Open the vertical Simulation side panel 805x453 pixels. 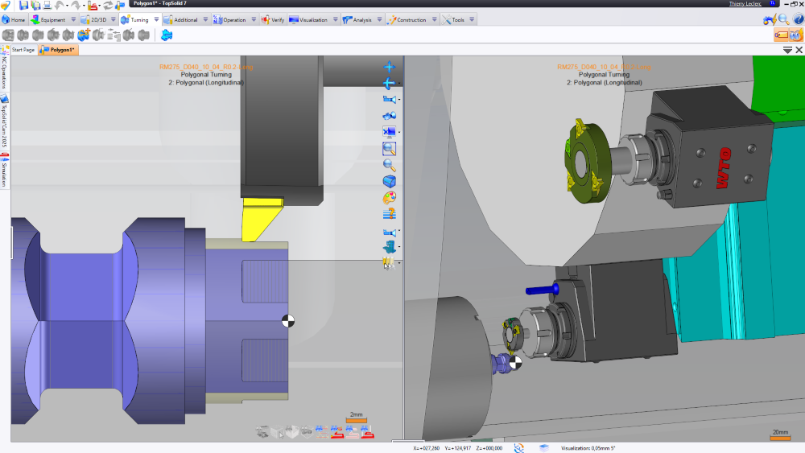(x=4, y=172)
